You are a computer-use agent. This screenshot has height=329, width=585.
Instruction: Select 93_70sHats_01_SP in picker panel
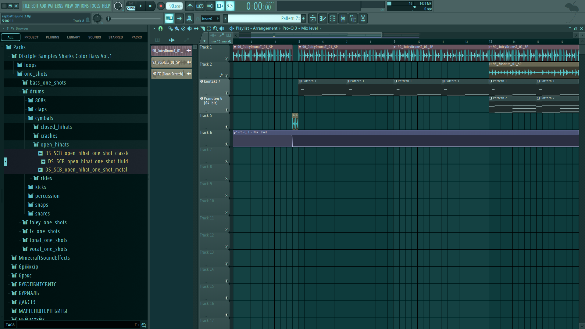pos(172,63)
